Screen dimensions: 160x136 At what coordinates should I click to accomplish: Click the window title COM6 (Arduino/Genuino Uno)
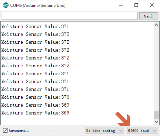tap(38, 5)
